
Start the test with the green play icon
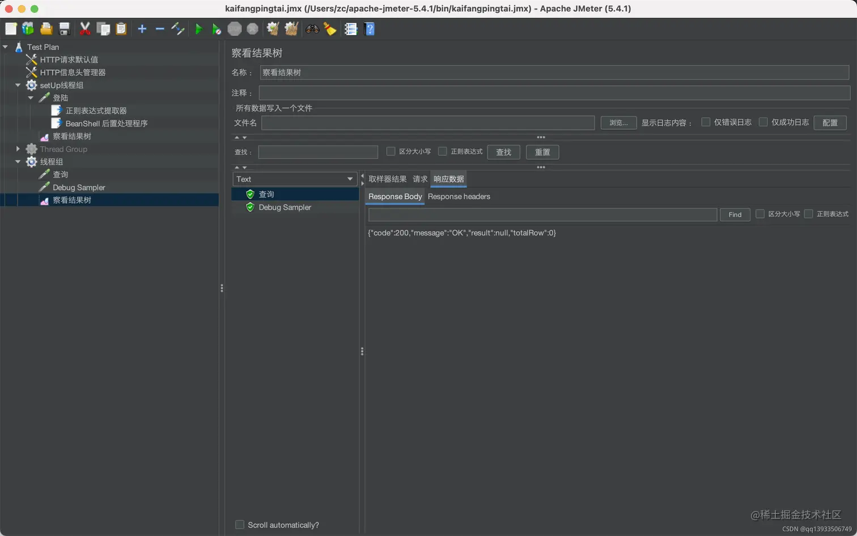point(198,29)
